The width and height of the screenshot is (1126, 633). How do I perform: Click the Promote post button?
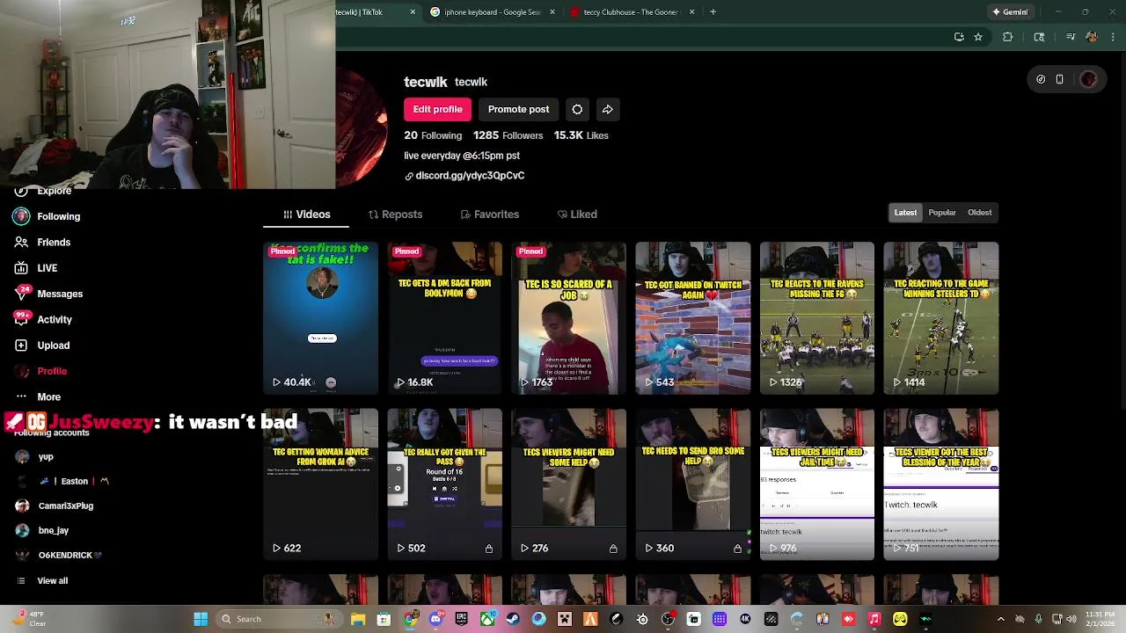click(518, 109)
